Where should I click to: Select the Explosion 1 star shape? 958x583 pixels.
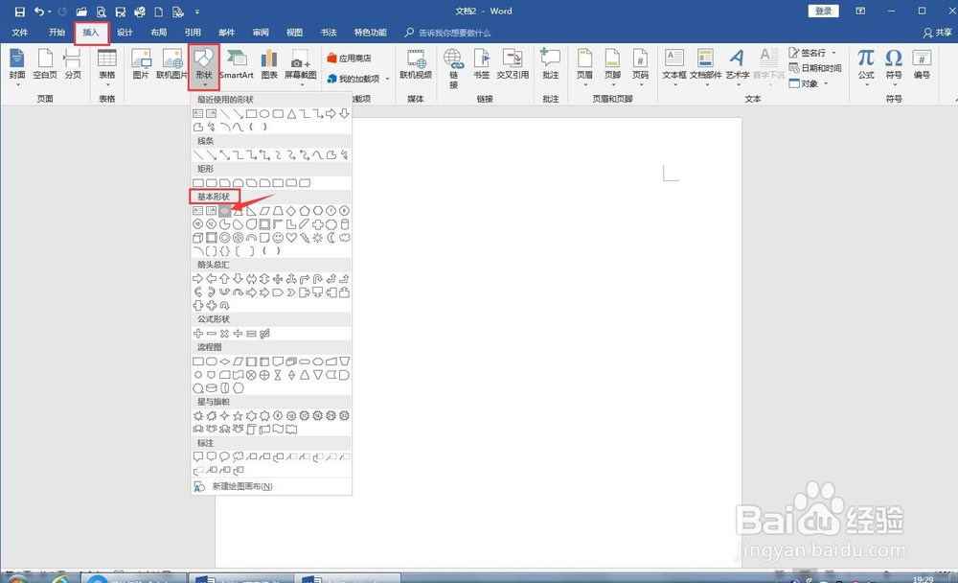[x=198, y=415]
